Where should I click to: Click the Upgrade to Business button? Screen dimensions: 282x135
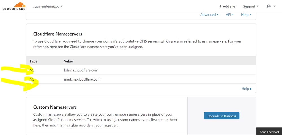coord(222,116)
